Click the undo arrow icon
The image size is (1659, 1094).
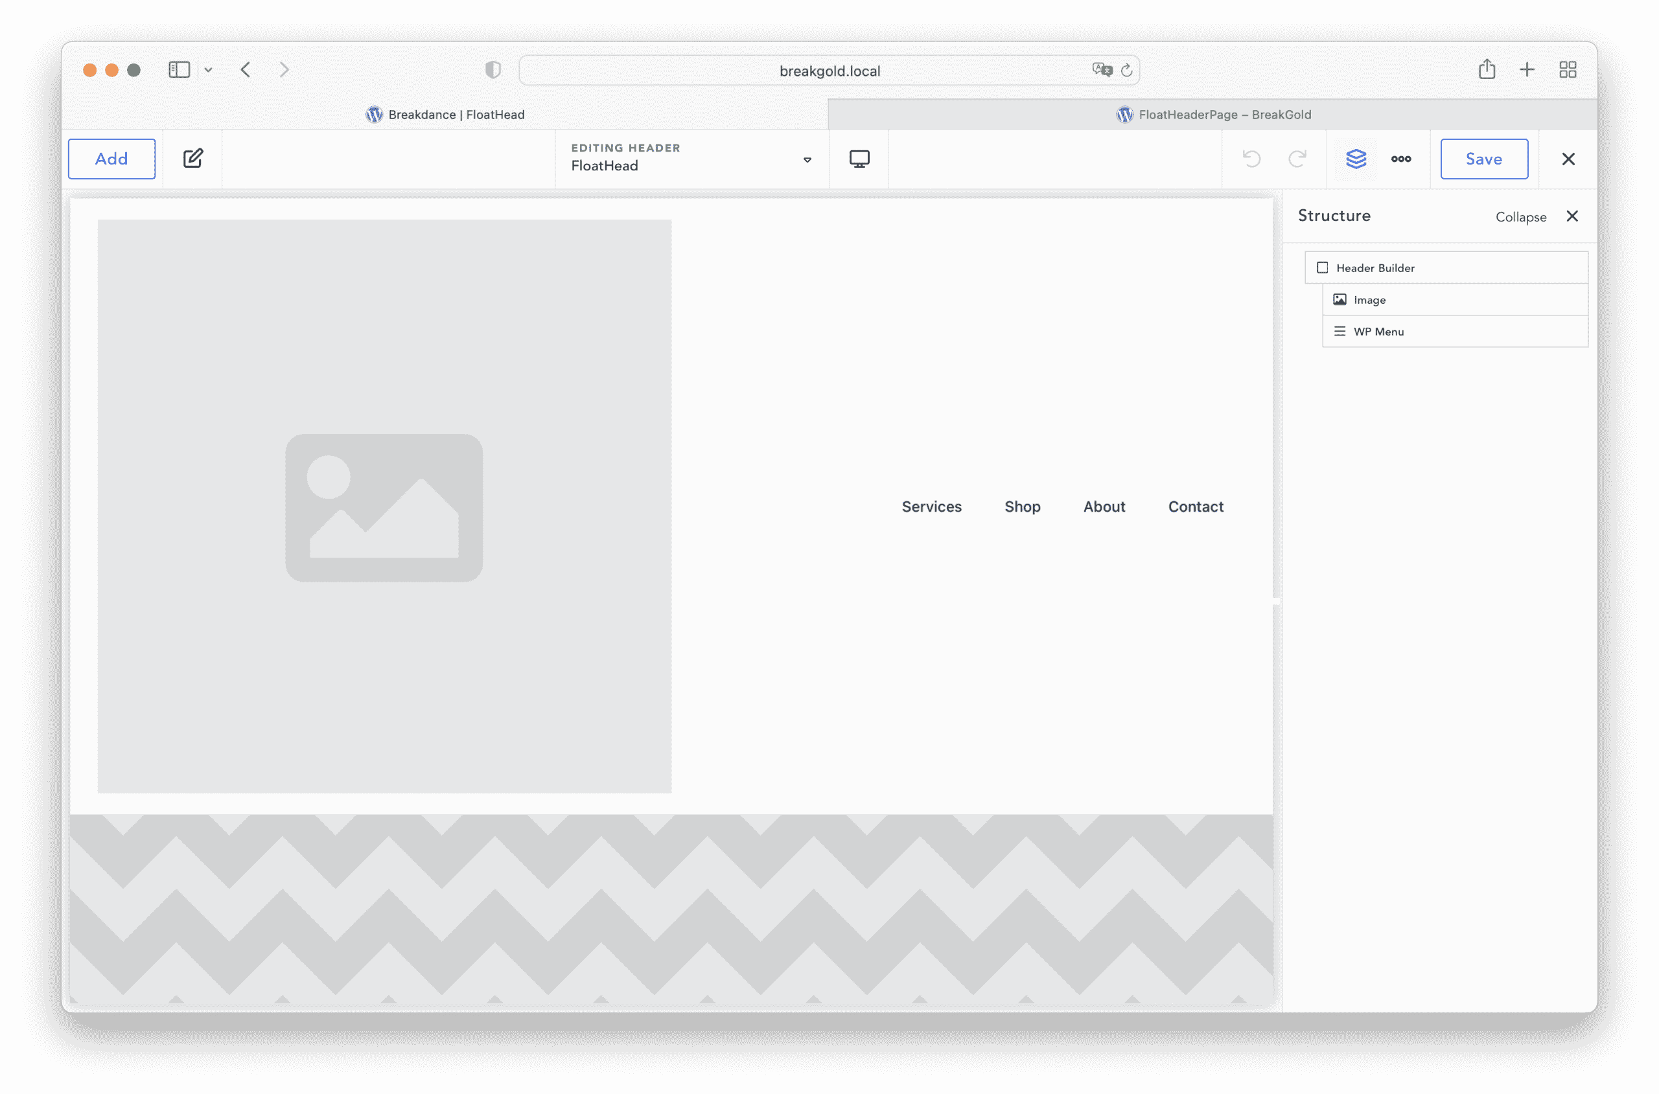(x=1251, y=159)
